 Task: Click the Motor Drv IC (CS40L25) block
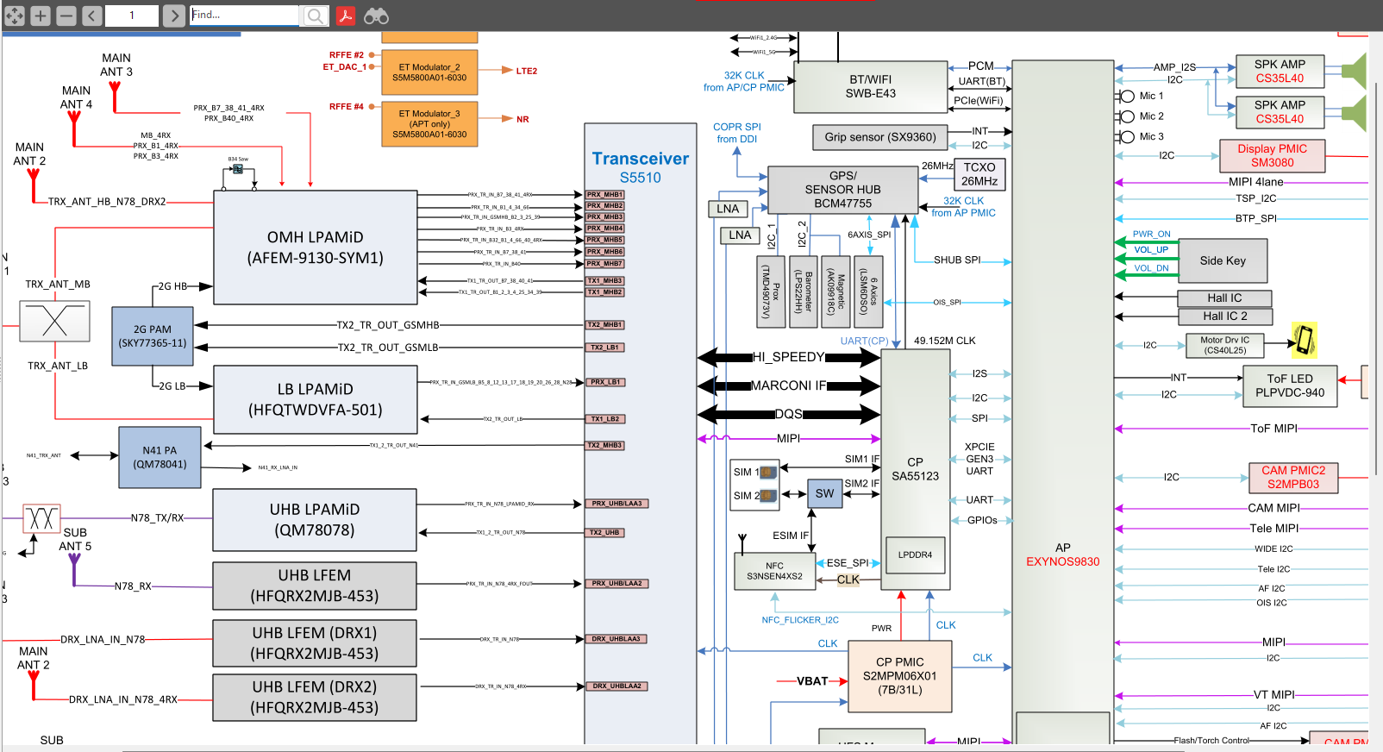pyautogui.click(x=1225, y=345)
